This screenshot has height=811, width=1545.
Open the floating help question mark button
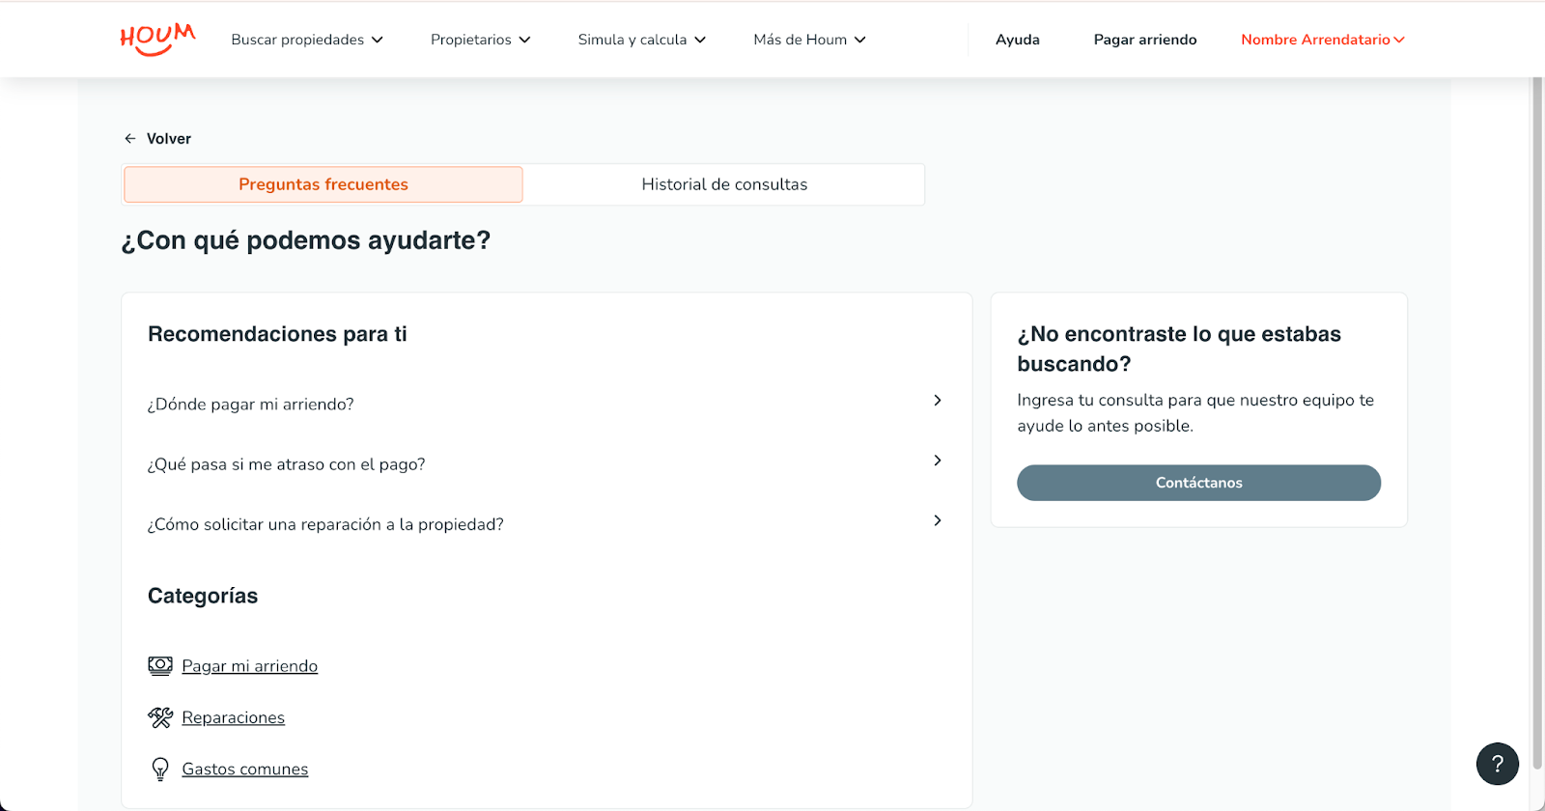point(1497,764)
